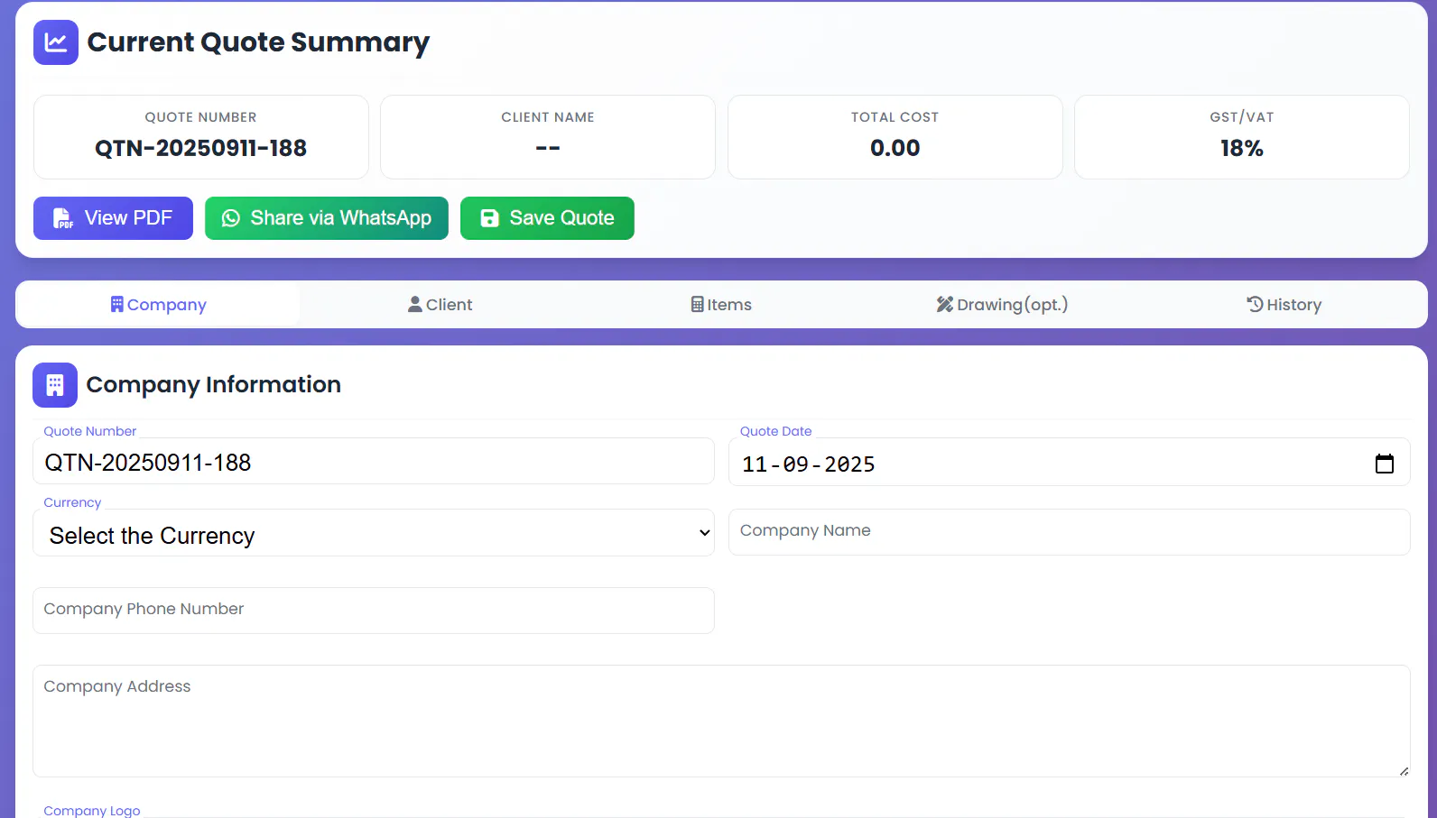Screen dimensions: 1437x818
Task: Expand the Select the Currency dropdown
Action: (x=374, y=533)
